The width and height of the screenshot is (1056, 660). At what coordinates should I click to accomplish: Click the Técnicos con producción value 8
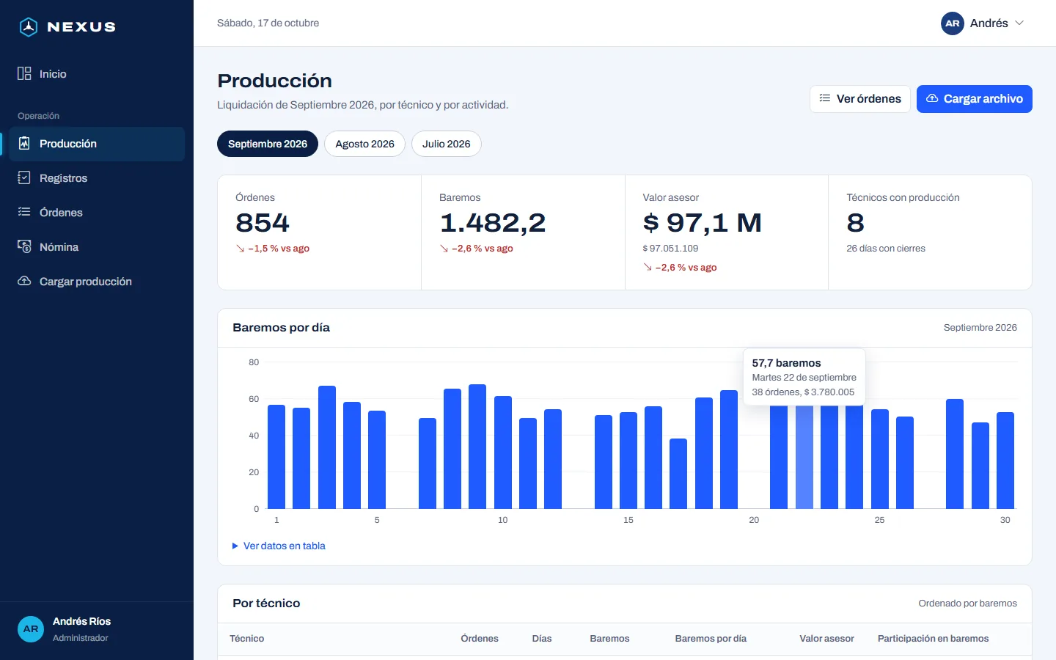(855, 223)
